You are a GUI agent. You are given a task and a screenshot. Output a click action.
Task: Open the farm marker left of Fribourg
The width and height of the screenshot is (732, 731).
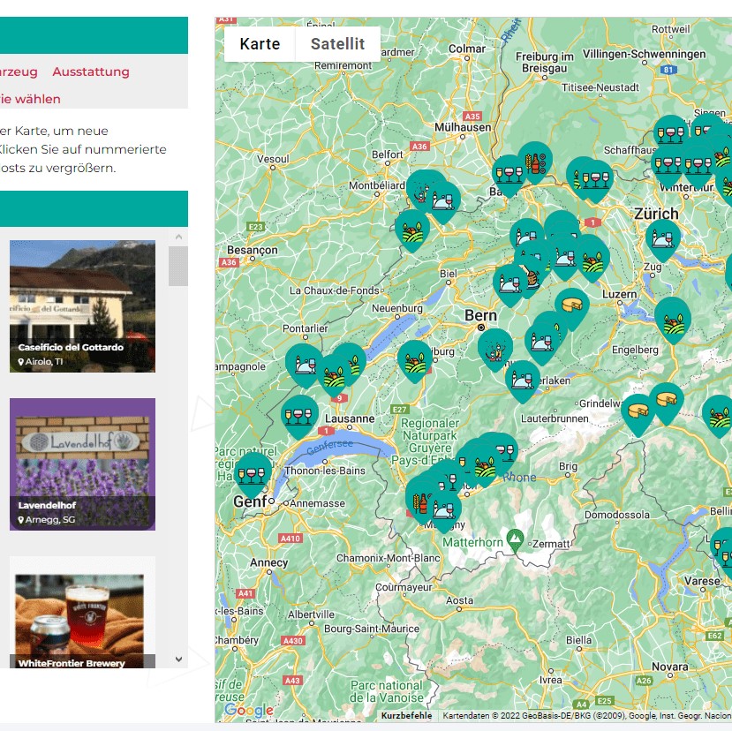[414, 361]
